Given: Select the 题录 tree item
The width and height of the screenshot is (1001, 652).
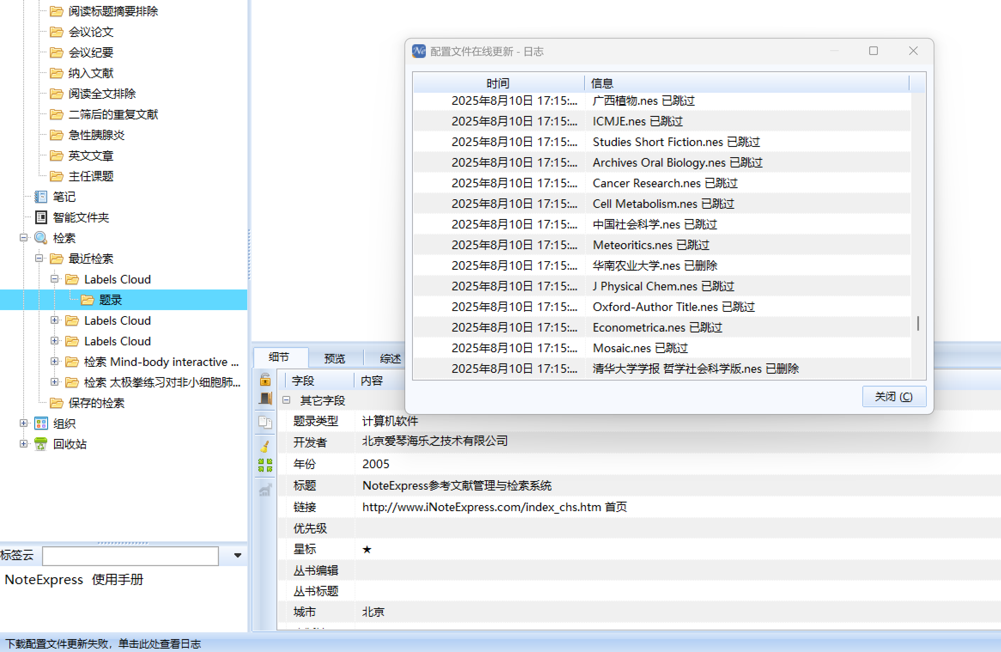Looking at the screenshot, I should click(111, 300).
